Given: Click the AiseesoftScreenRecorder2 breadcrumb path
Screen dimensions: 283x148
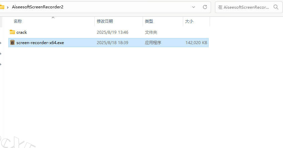Looking at the screenshot, I should tap(37, 7).
